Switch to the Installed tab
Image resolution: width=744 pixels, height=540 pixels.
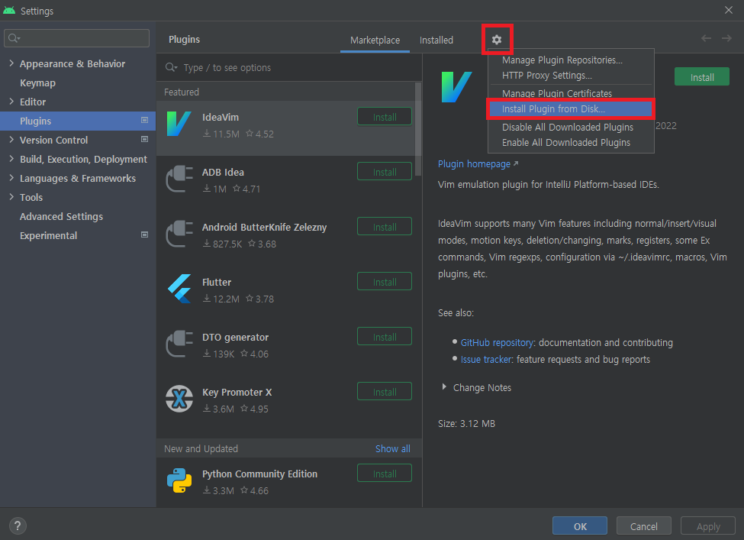click(436, 40)
